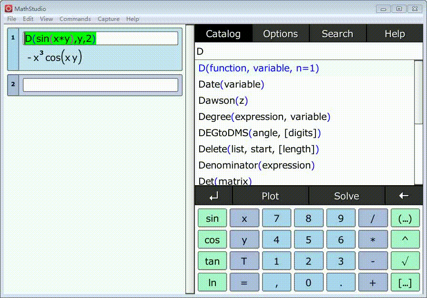Insert the caret exponent operator
The width and height of the screenshot is (427, 298).
(405, 239)
